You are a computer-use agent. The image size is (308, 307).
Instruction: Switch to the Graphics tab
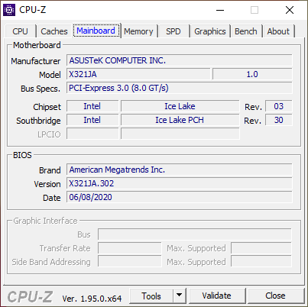point(210,31)
